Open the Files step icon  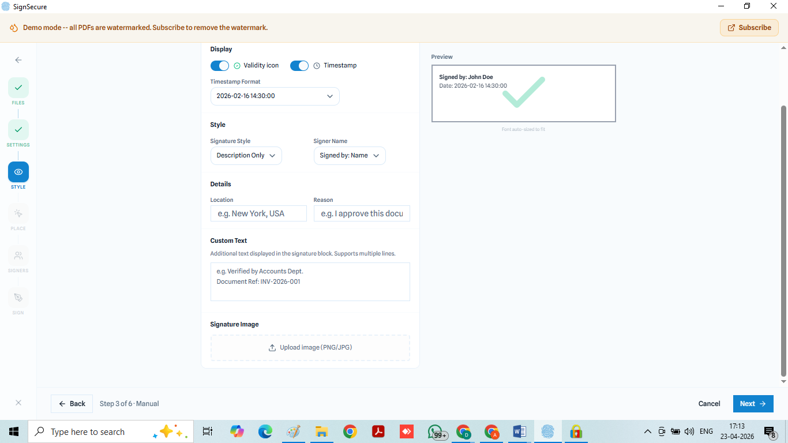point(18,88)
